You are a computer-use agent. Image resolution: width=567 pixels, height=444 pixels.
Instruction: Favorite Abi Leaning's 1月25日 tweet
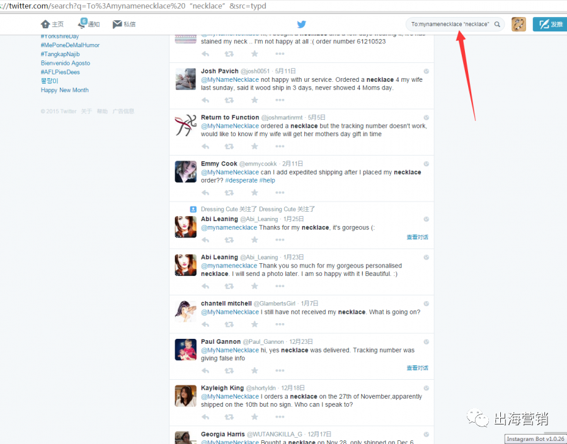tap(255, 239)
